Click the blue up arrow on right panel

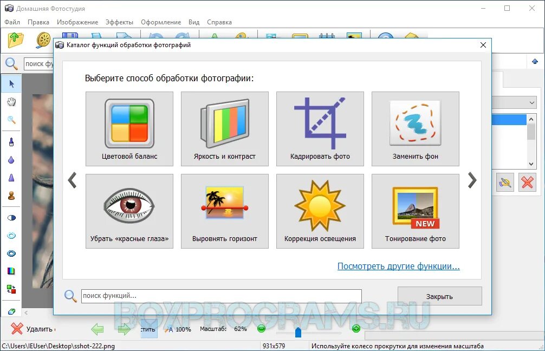click(535, 62)
